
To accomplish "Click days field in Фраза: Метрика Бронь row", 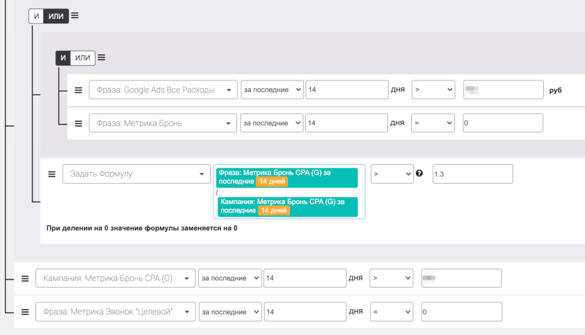I will point(346,123).
